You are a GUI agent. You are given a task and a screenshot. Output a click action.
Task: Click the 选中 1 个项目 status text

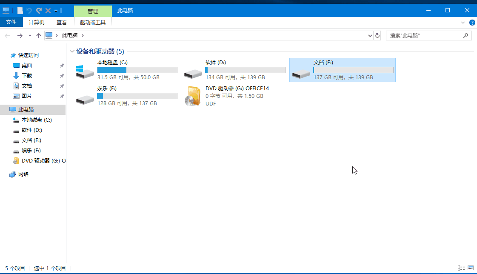pyautogui.click(x=50, y=268)
